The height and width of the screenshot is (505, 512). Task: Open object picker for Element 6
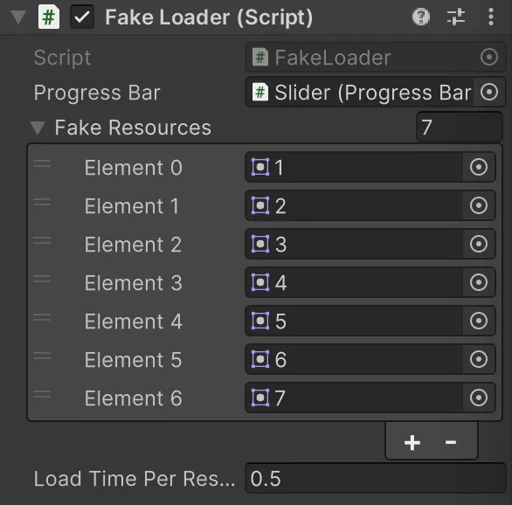[x=479, y=398]
